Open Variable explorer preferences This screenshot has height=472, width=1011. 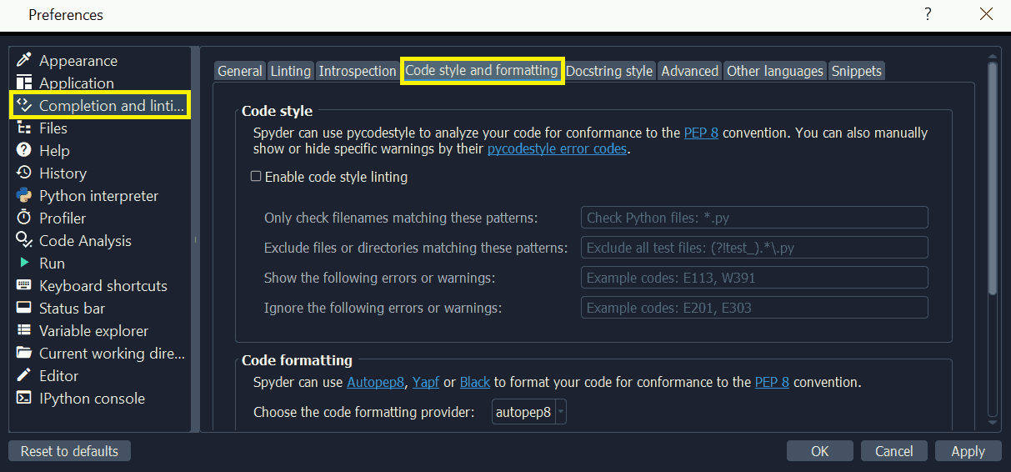click(x=100, y=330)
